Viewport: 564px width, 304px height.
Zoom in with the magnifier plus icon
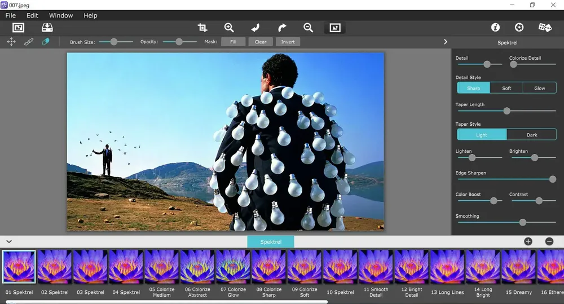pyautogui.click(x=229, y=28)
